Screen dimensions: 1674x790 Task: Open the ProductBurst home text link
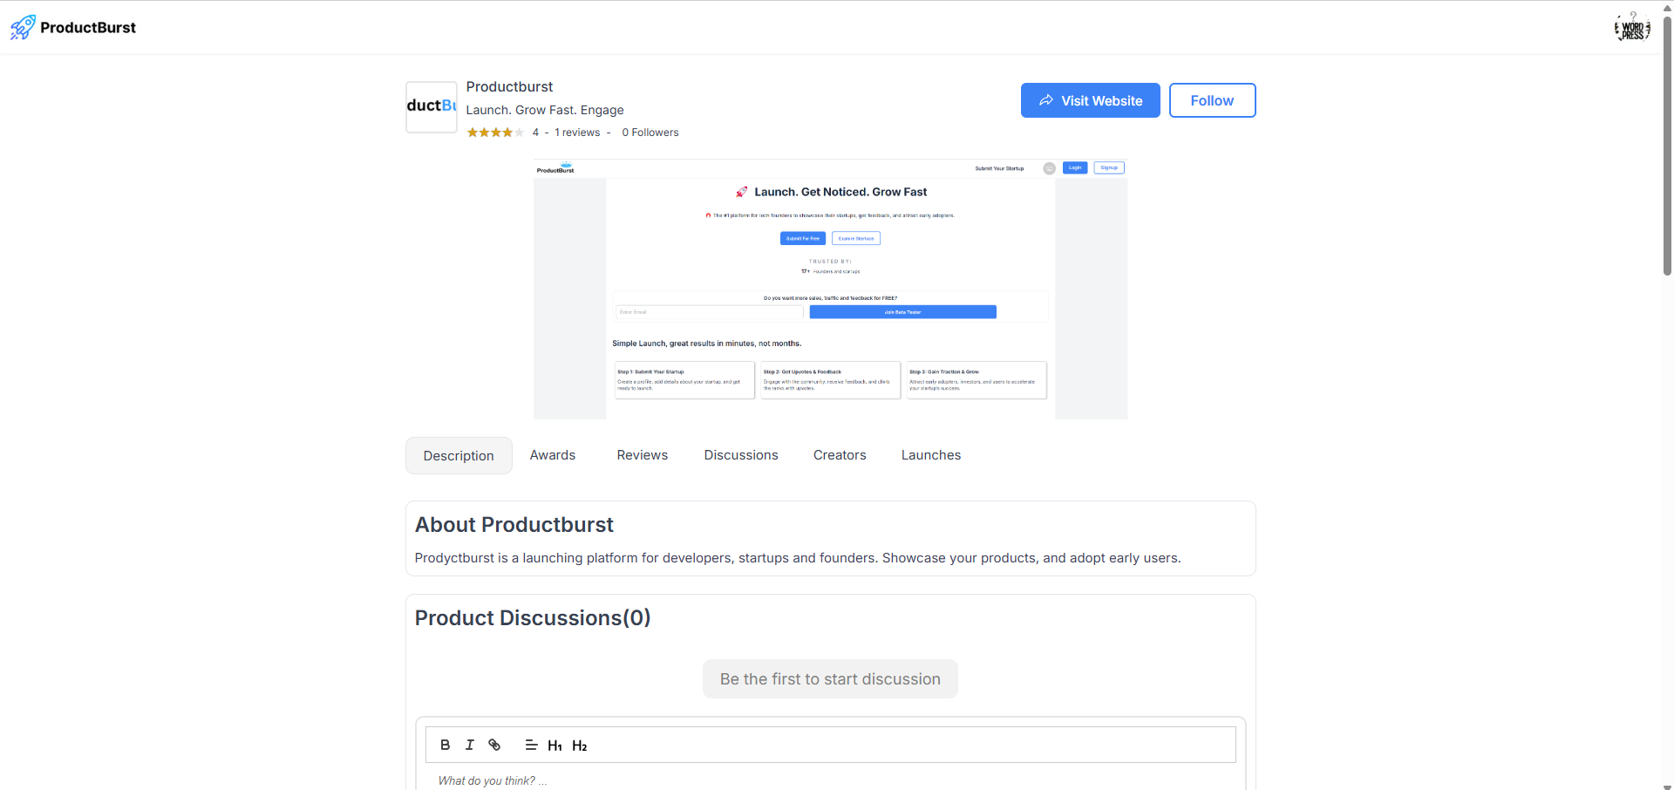pos(88,28)
